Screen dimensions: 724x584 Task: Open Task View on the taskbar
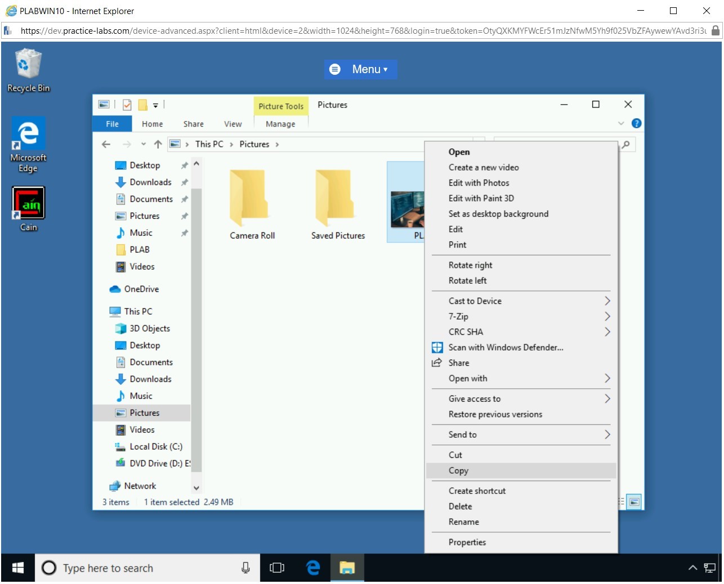coord(277,568)
